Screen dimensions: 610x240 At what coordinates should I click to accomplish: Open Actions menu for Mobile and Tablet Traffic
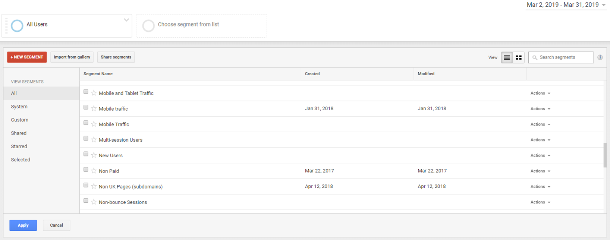540,93
